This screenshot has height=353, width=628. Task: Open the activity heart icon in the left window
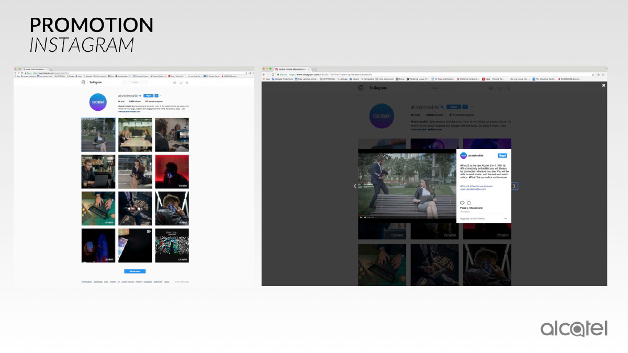click(181, 83)
